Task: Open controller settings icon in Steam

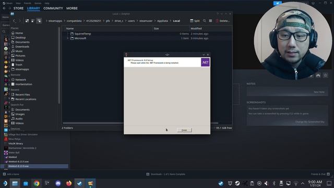Action: [x=318, y=75]
